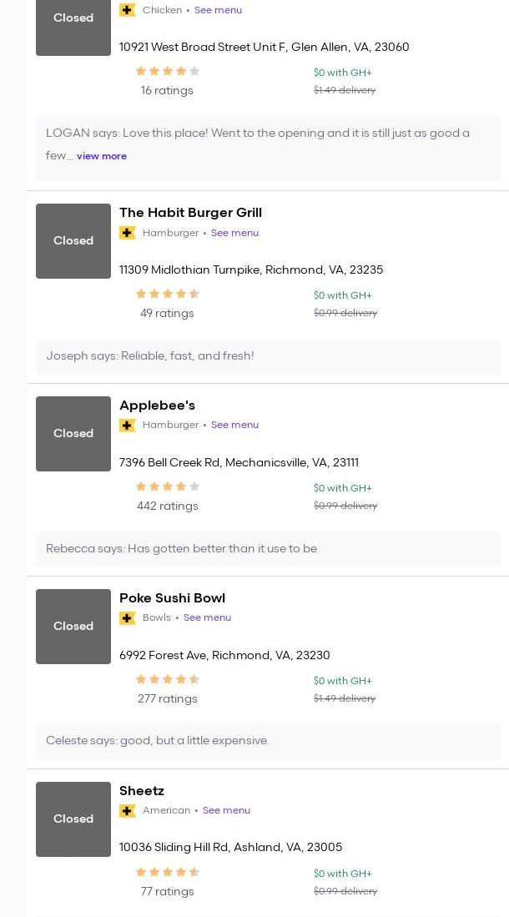The height and width of the screenshot is (917, 509).
Task: Open See menu link for Applebee's
Action: pos(234,426)
